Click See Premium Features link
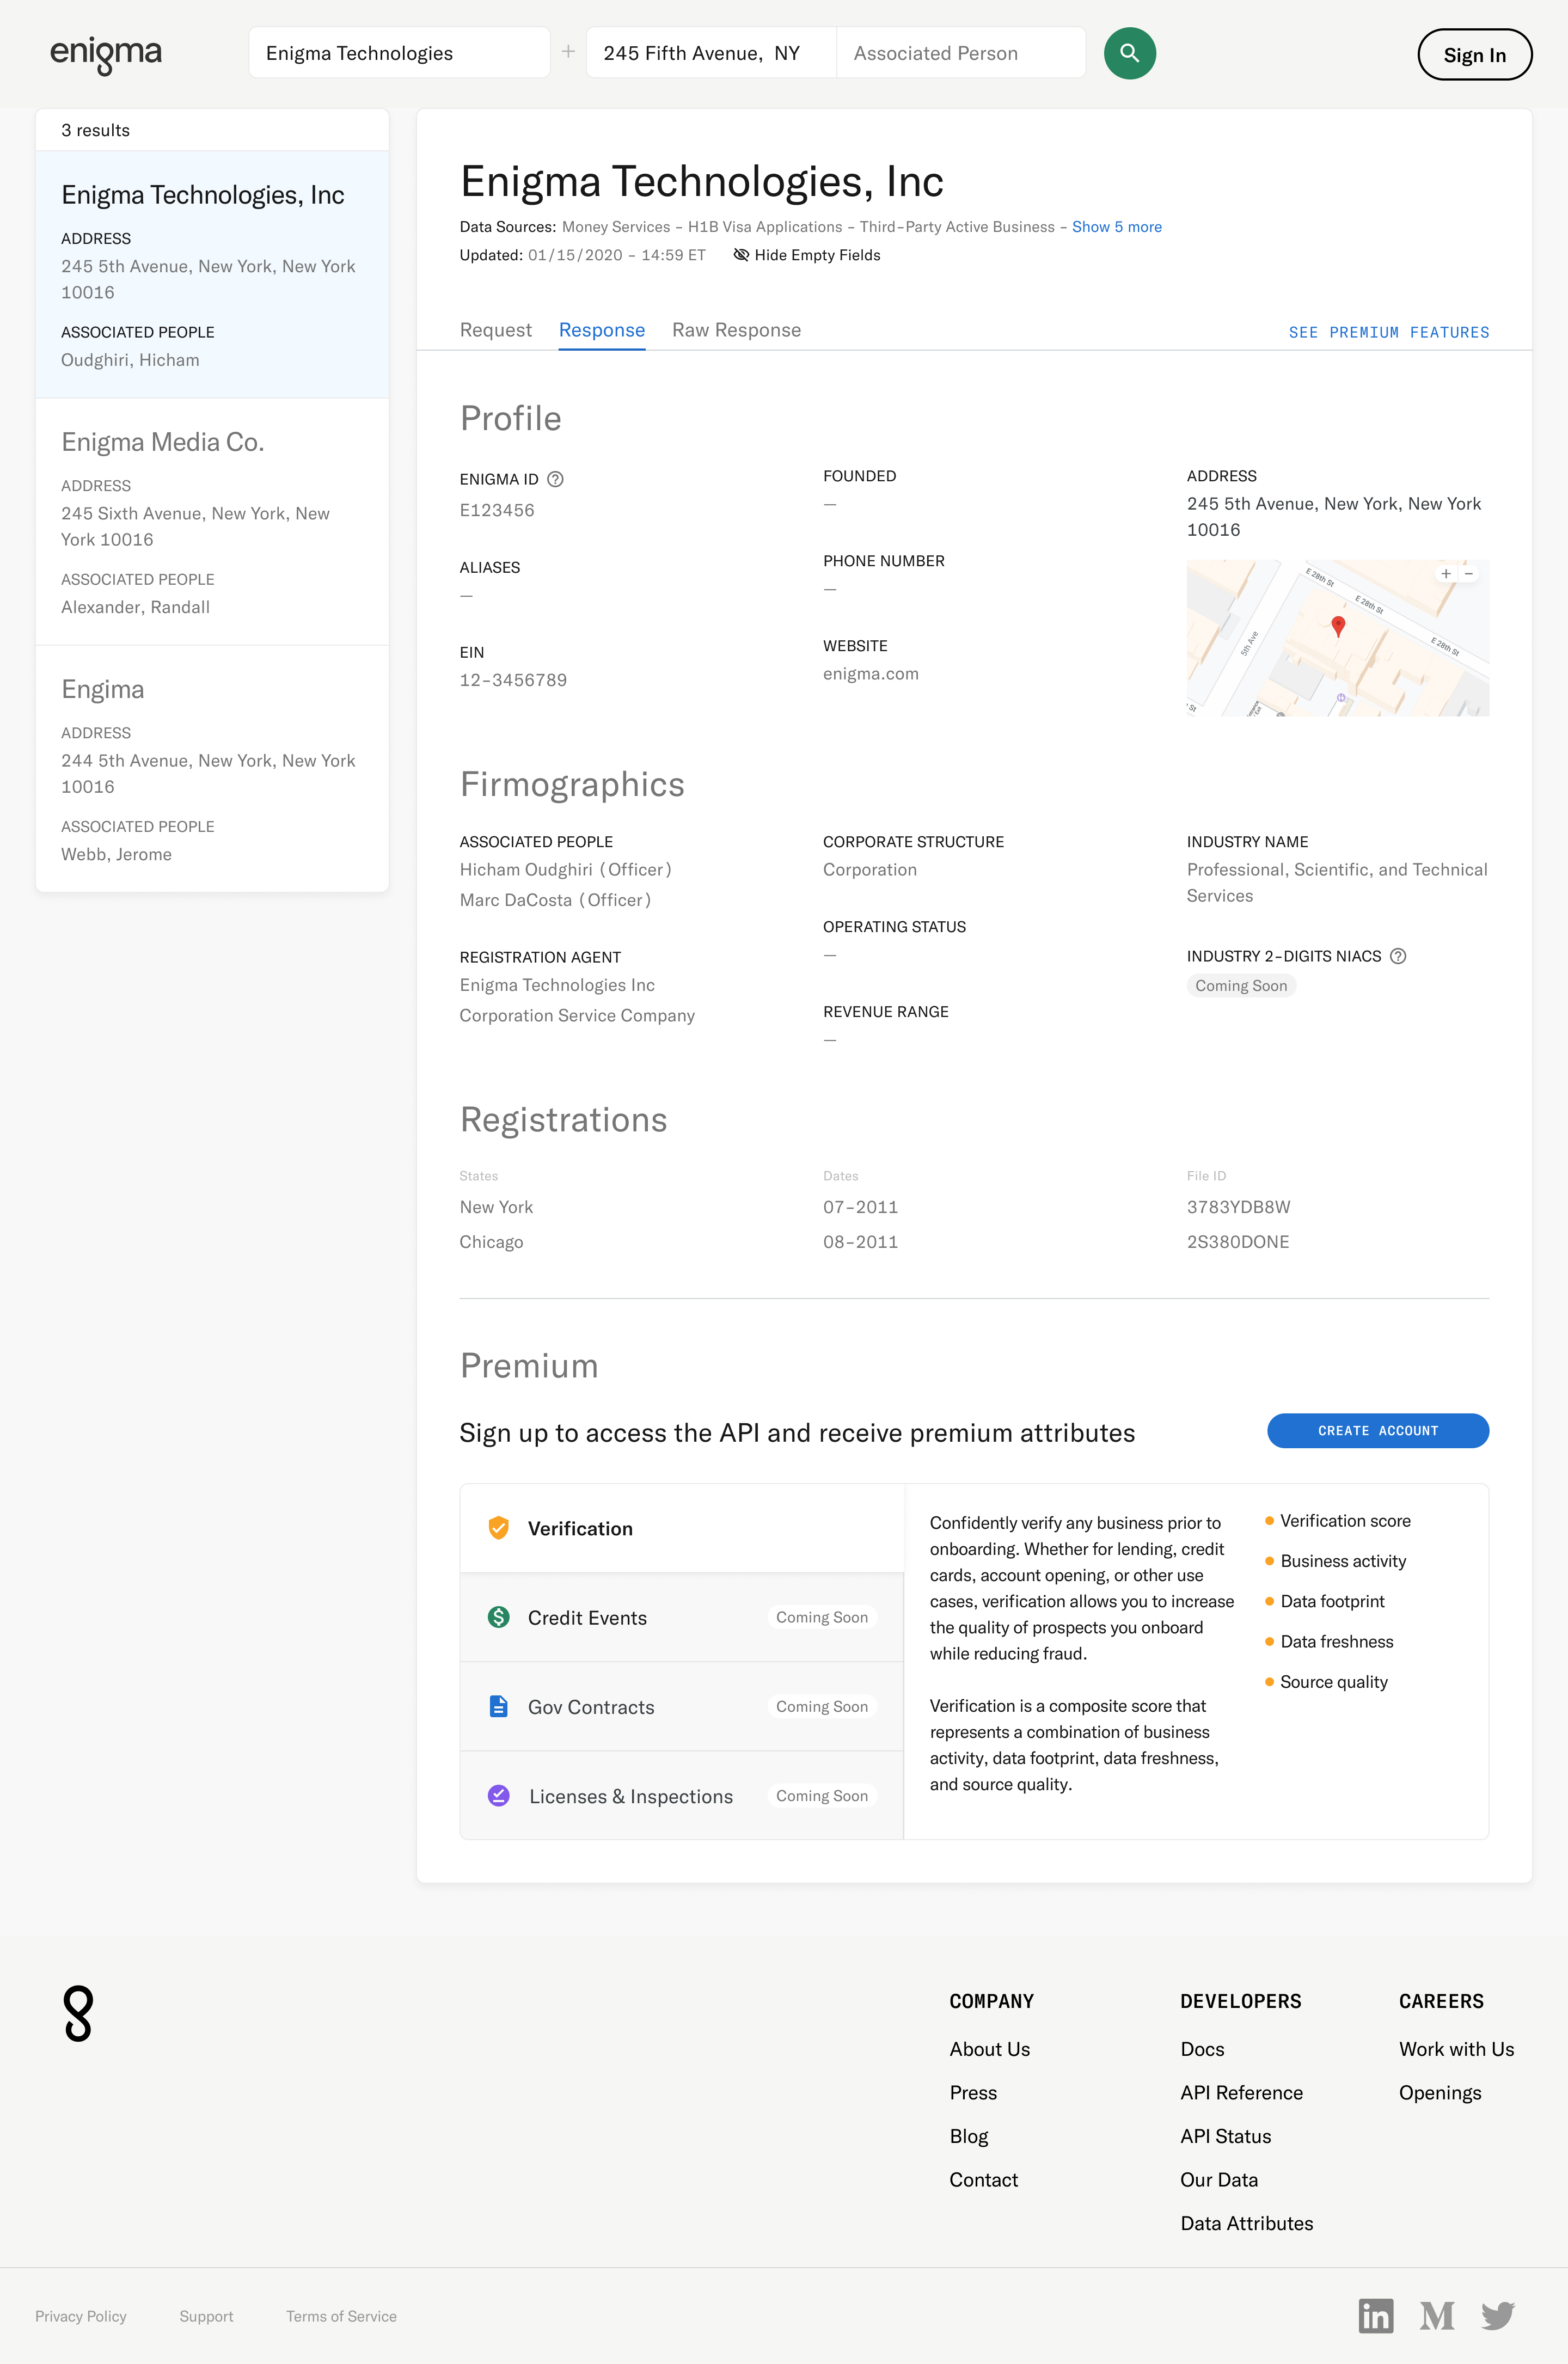This screenshot has width=1568, height=2364. tap(1389, 332)
